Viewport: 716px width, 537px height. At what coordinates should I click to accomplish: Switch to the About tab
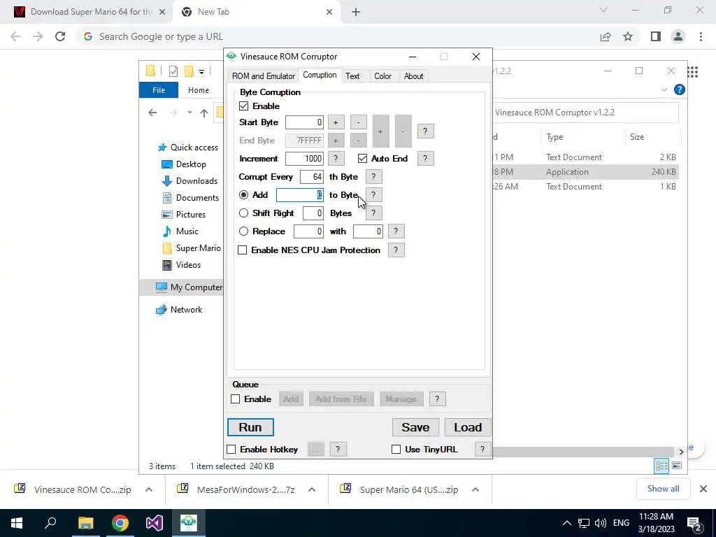413,76
